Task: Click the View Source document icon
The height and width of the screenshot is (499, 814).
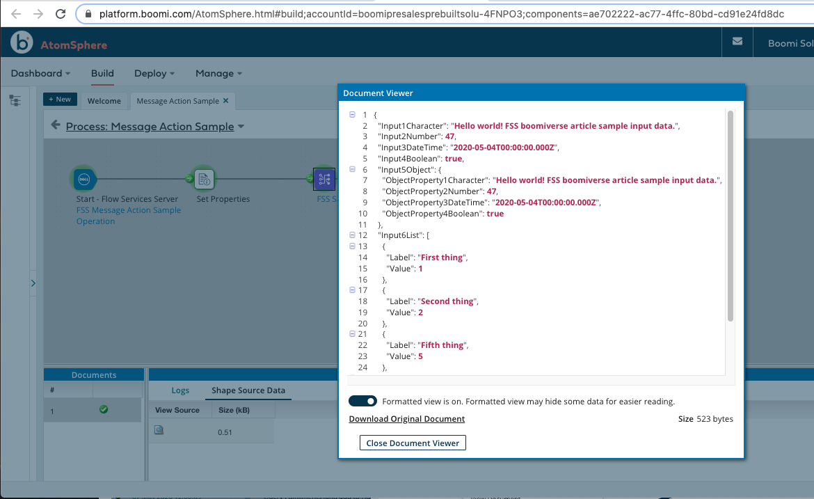Action: pos(159,430)
